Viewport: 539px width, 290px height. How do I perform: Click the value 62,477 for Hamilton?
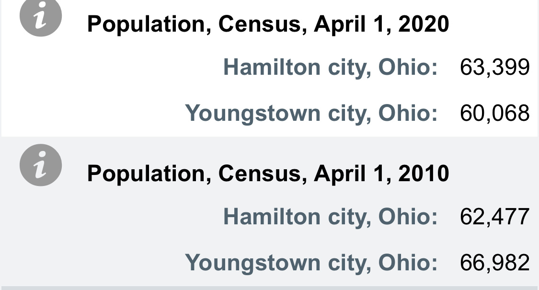click(494, 217)
